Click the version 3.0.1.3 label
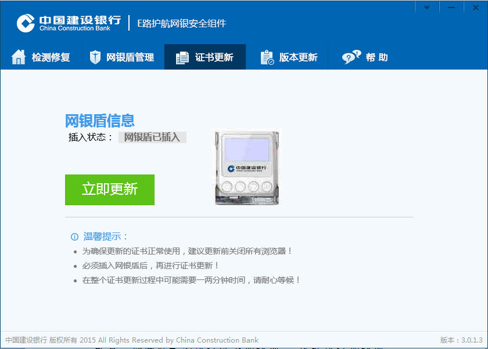Screen dimensions: 488x349 pos(461,340)
